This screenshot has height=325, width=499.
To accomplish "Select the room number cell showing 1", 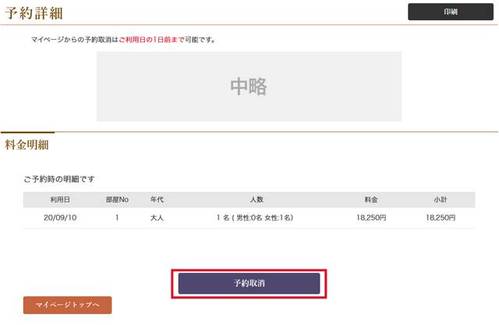I will click(x=117, y=218).
